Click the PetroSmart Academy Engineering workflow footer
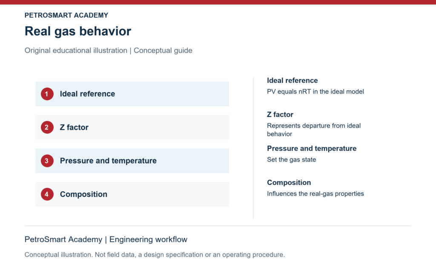Image resolution: width=436 pixels, height=272 pixels. point(106,239)
